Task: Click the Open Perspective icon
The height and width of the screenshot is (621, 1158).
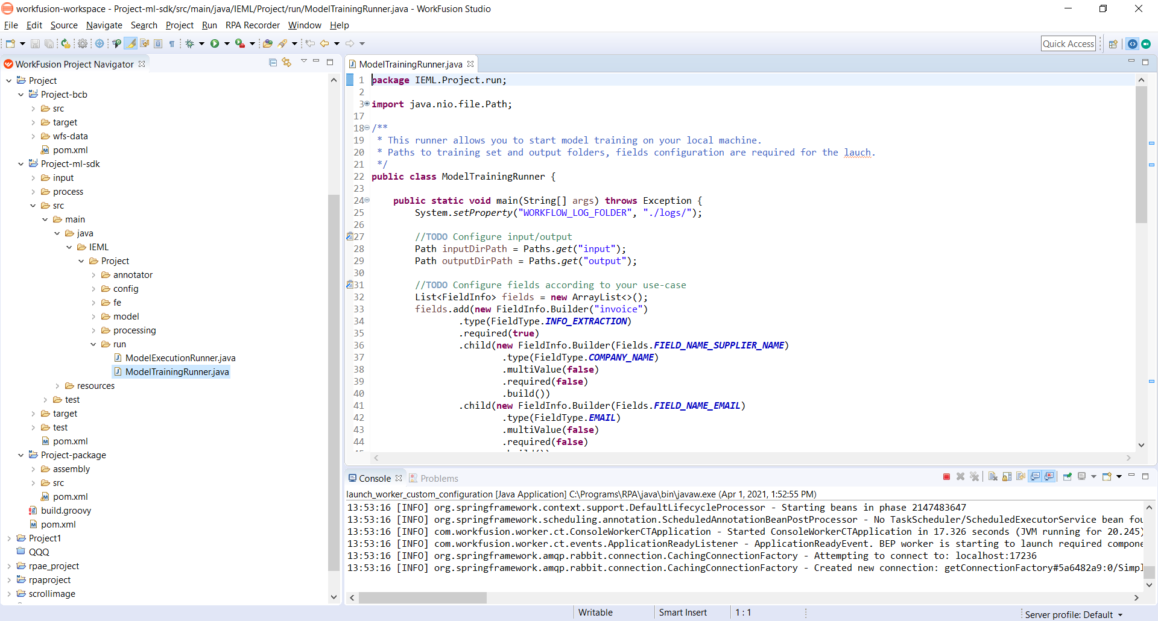Action: point(1113,43)
